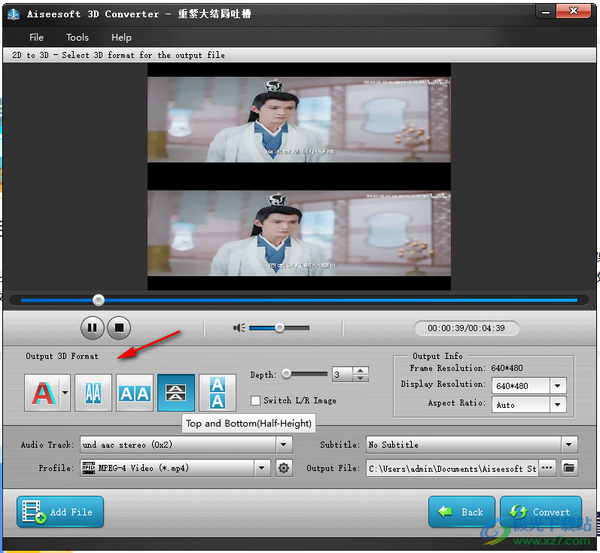Decrease Depth value with down arrow

pos(361,378)
